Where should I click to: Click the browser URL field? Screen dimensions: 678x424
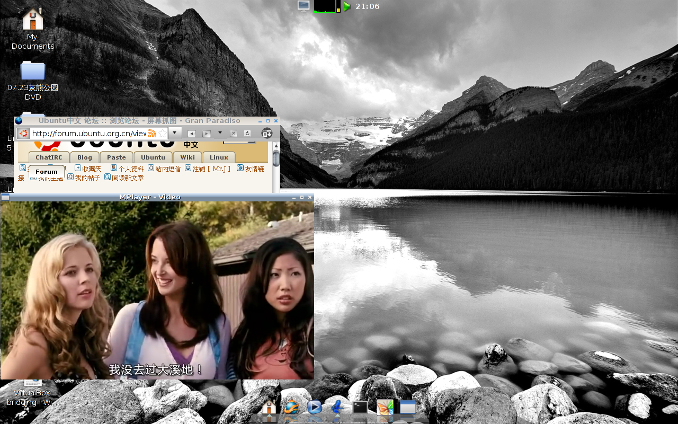[x=88, y=133]
